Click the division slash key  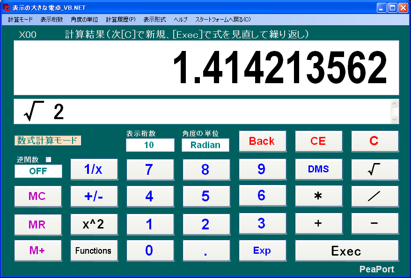374,196
